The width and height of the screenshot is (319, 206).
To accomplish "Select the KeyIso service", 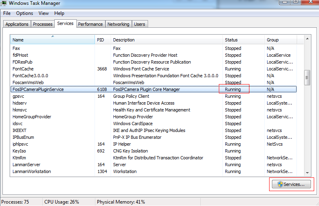I will pos(19,151).
